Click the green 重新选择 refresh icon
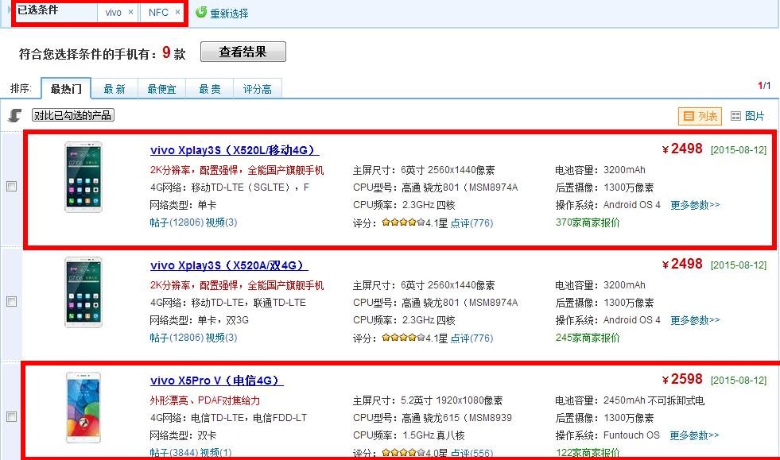The height and width of the screenshot is (460, 780). pos(201,13)
